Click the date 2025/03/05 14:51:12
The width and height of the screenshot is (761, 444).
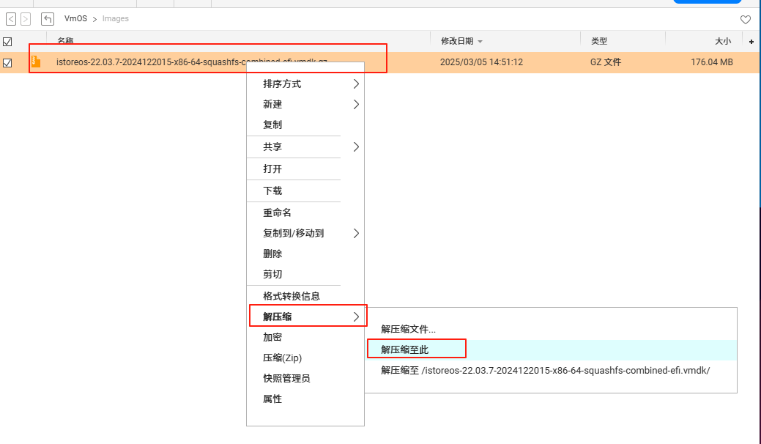(x=481, y=62)
